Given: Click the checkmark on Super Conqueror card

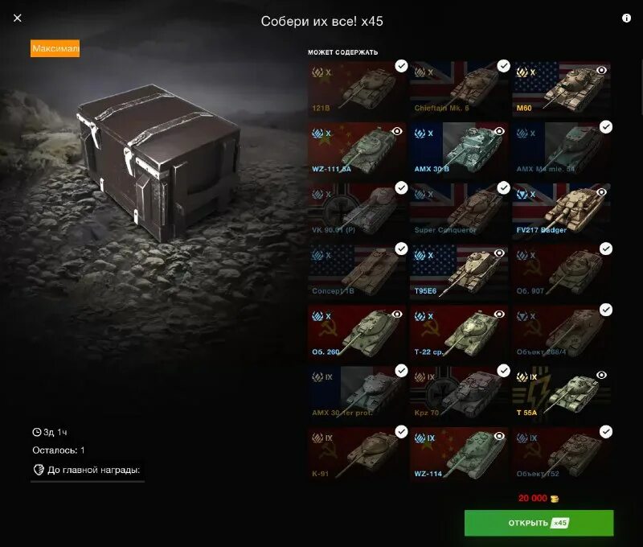Looking at the screenshot, I should pos(504,187).
